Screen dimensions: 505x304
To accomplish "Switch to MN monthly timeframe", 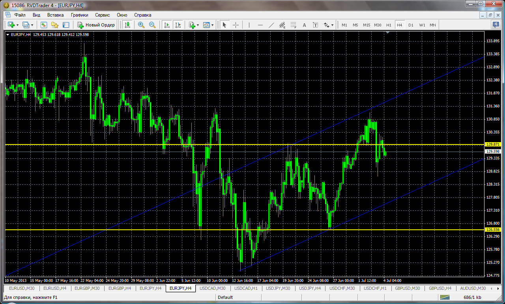I will click(x=433, y=25).
